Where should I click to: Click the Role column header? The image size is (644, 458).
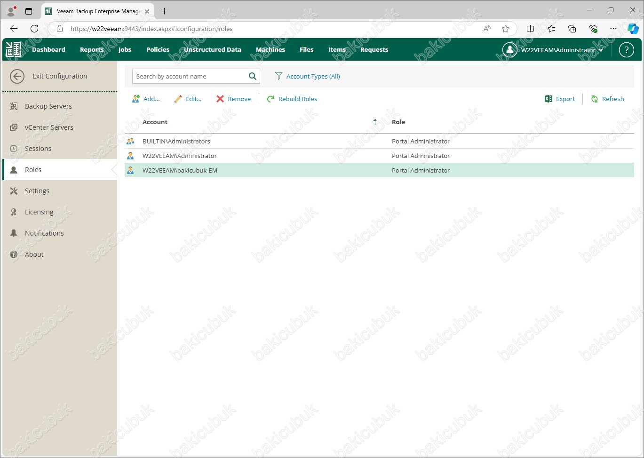coord(398,122)
